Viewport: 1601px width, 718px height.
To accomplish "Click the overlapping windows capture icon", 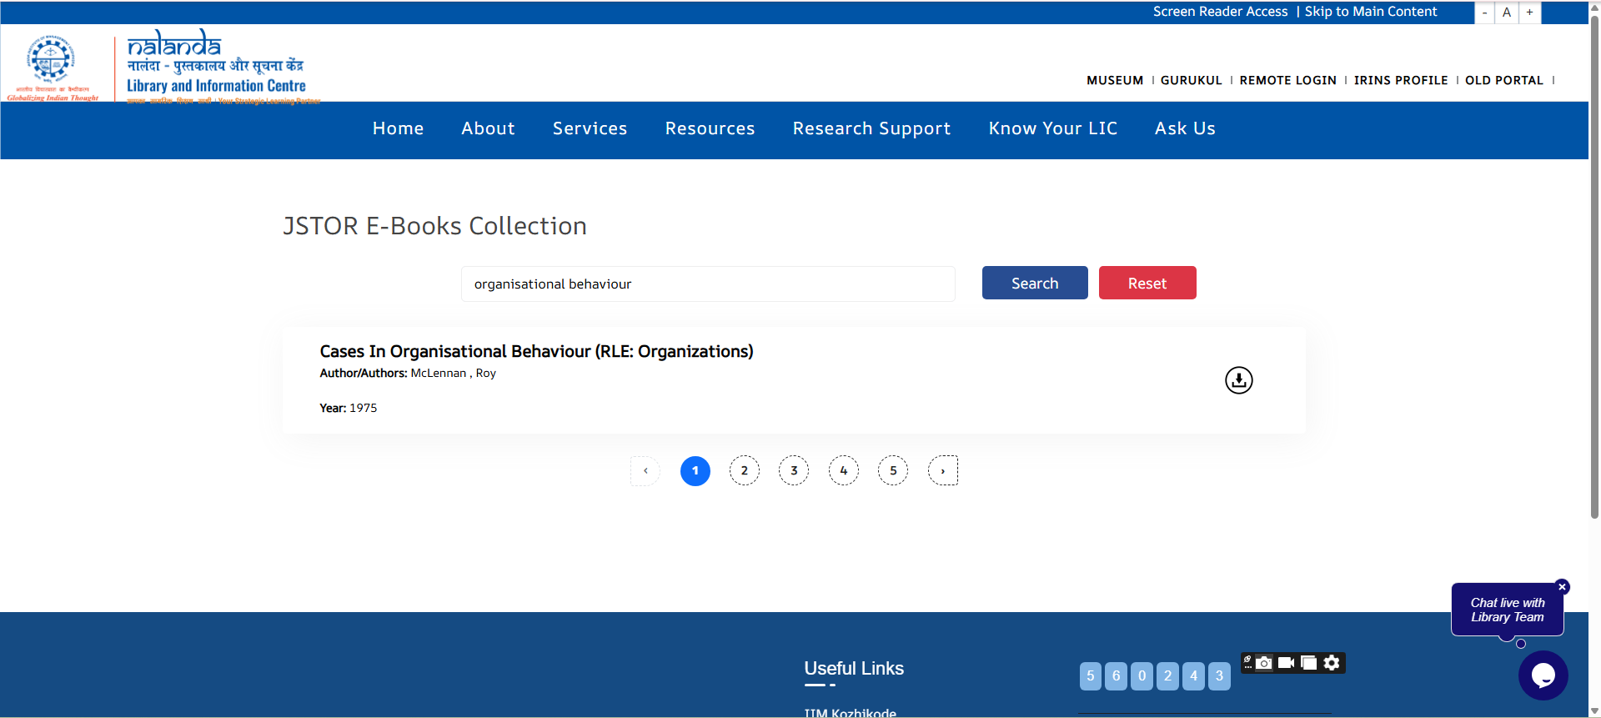I will (1309, 663).
